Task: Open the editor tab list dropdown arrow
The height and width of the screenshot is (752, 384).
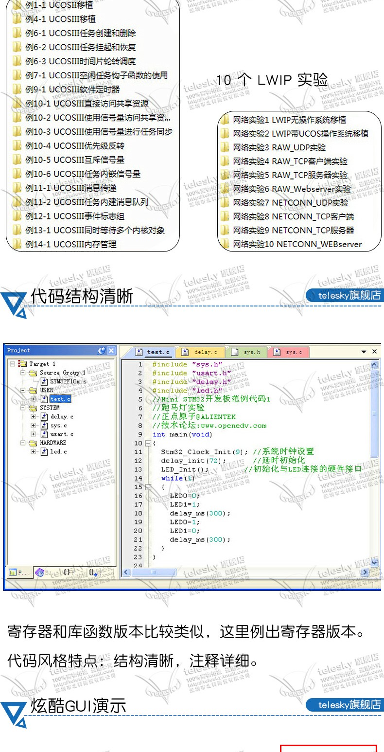Action: pos(364,352)
